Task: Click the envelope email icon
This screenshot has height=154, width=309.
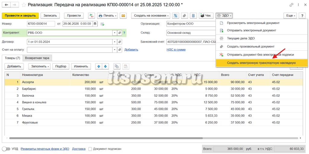Action: 123,16
